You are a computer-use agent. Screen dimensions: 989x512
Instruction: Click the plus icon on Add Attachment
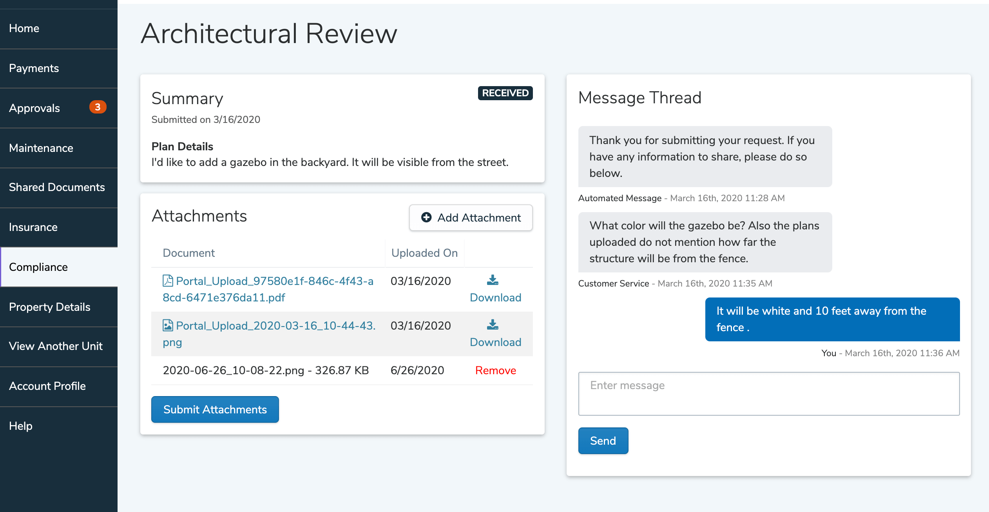point(426,217)
